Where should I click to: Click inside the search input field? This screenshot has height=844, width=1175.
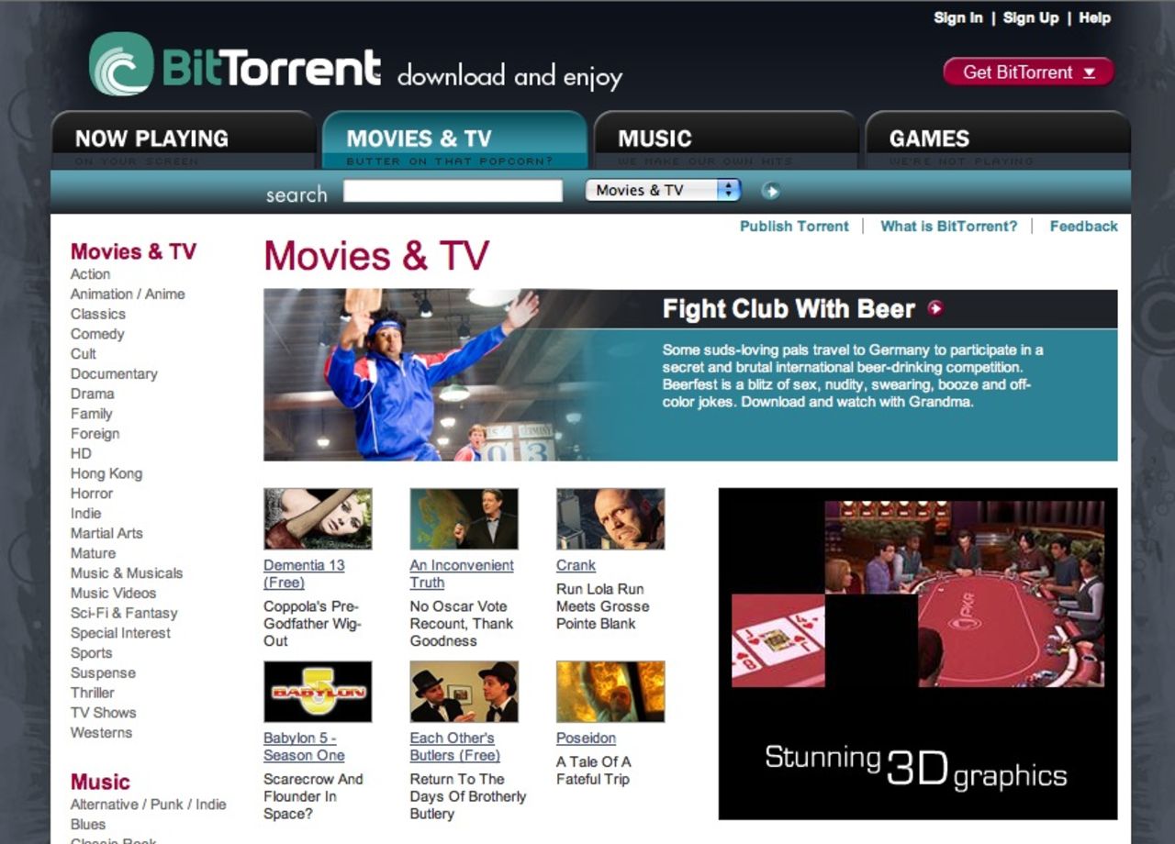coord(452,190)
